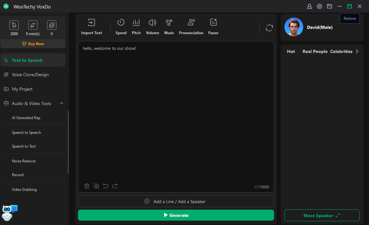This screenshot has height=225, width=369.
Task: Insert a Pause in the text
Action: click(213, 27)
